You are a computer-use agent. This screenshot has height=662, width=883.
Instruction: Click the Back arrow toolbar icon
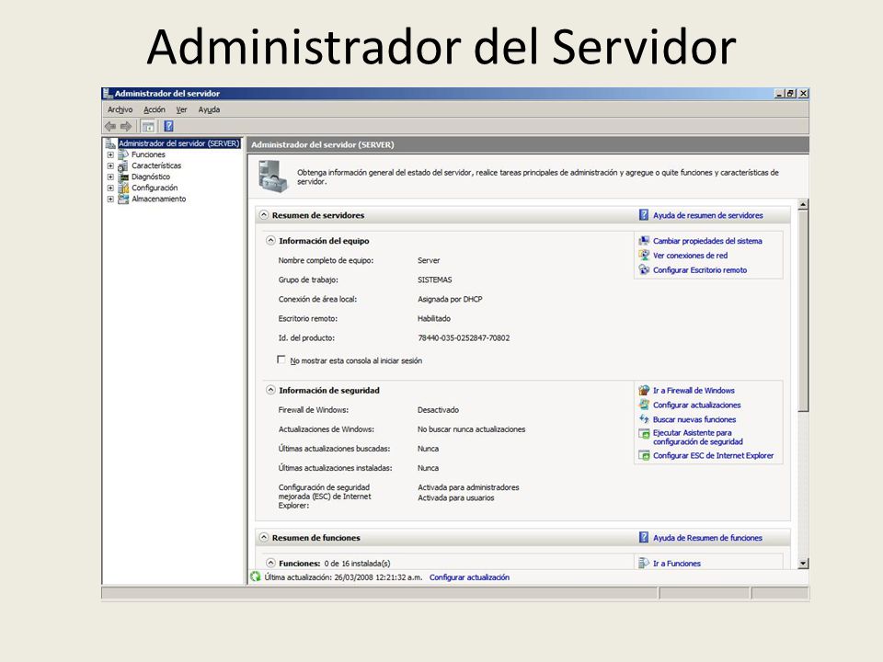[x=110, y=127]
